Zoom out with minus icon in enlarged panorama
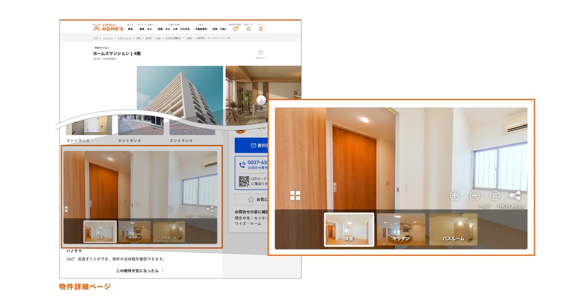The width and height of the screenshot is (585, 298). point(475,195)
